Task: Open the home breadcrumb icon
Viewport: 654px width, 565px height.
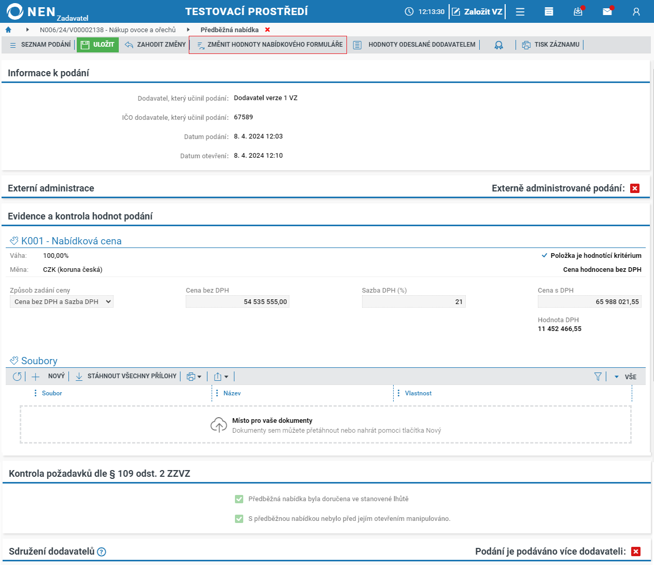Action: pyautogui.click(x=8, y=30)
